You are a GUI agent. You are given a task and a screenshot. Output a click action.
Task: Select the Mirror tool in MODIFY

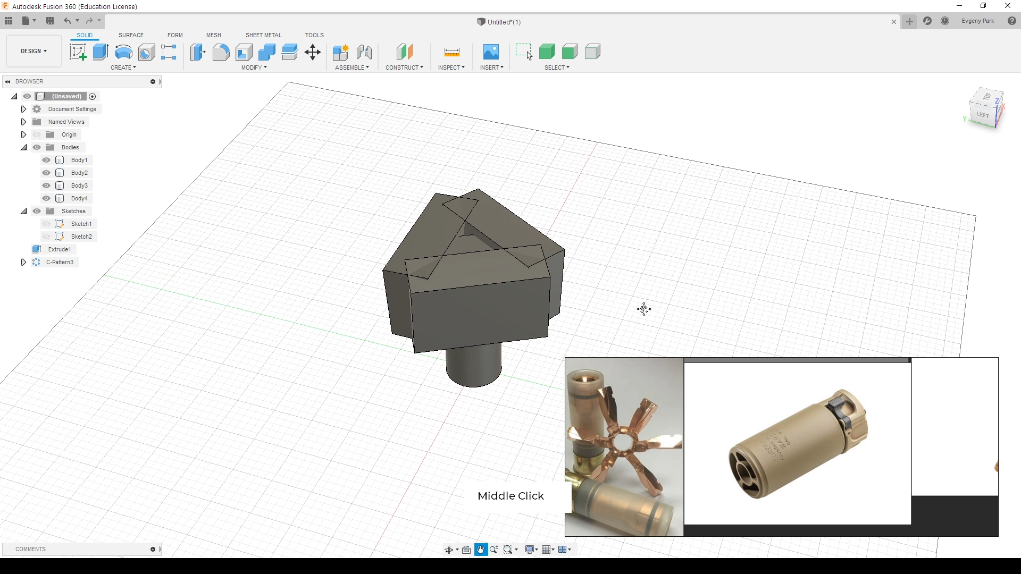pos(254,67)
